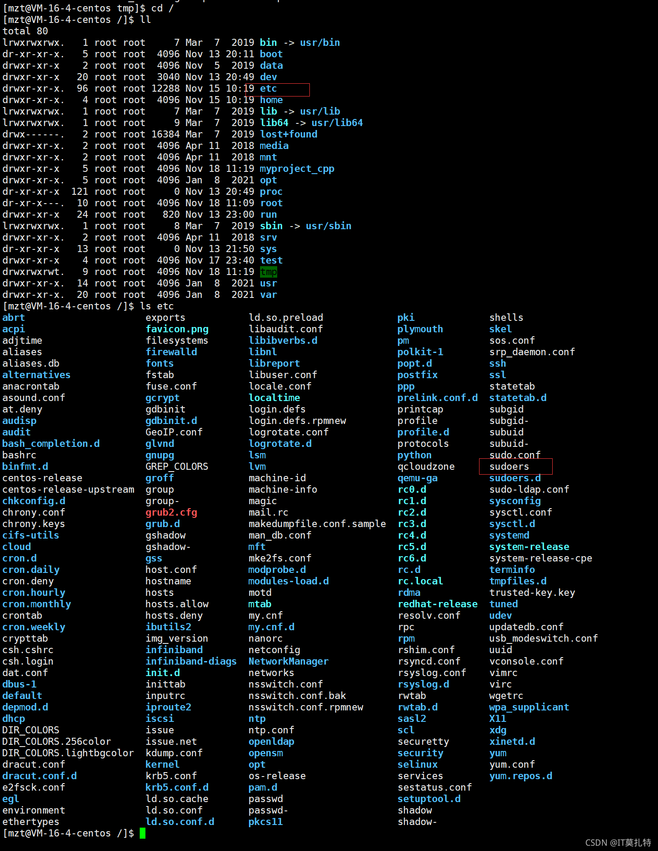The image size is (658, 851).
Task: Click the 'myproject_cpp' directory name
Action: [x=297, y=169]
